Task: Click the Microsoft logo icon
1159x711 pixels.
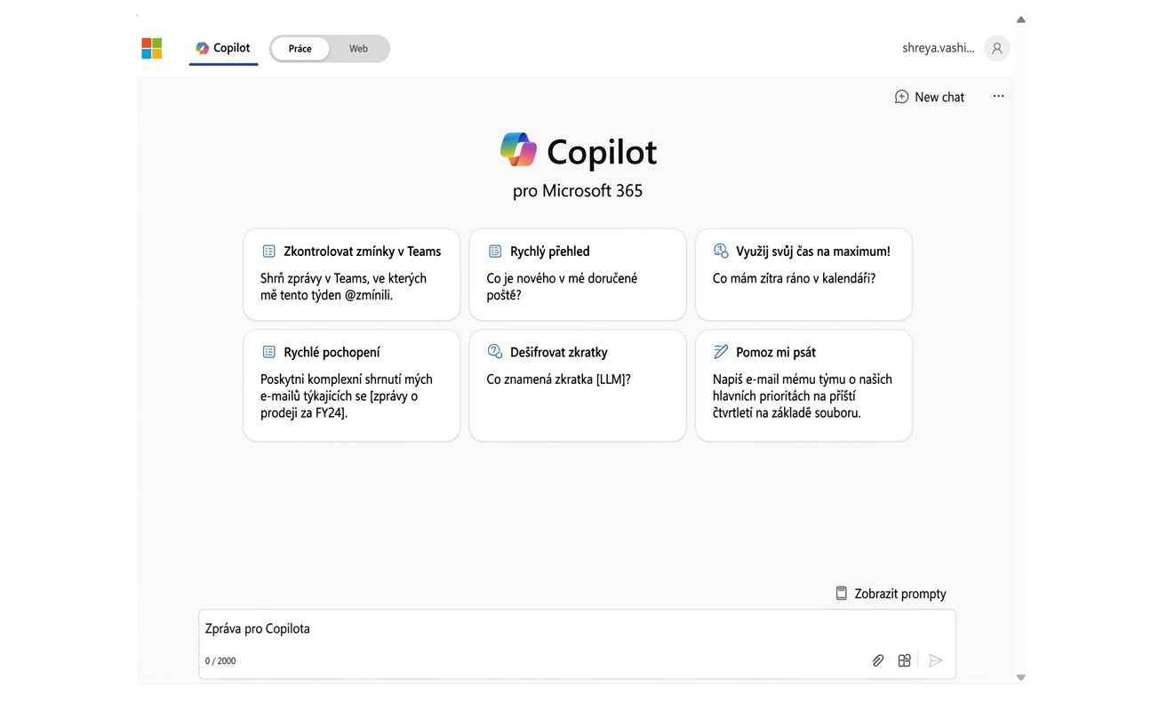Action: [152, 48]
